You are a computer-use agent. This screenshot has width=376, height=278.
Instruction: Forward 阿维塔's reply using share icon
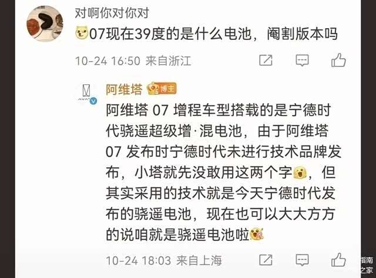tap(266, 260)
